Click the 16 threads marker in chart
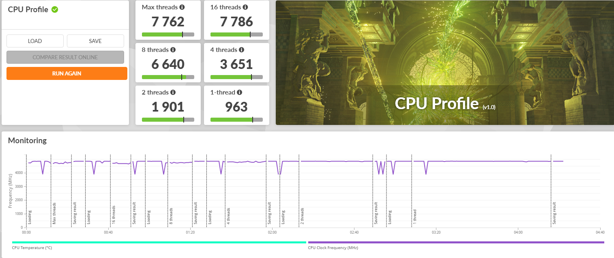Image resolution: width=614 pixels, height=258 pixels. (114, 215)
